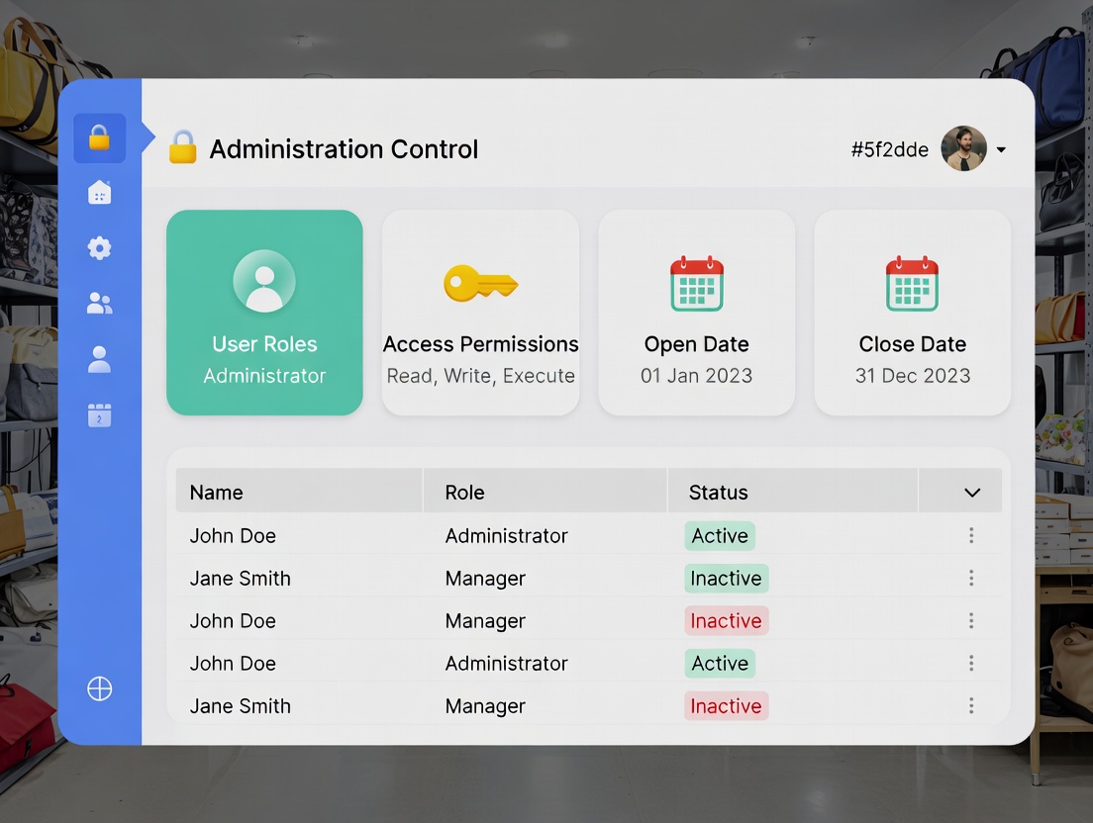
Task: Sort by the Name column header
Action: pos(217,493)
